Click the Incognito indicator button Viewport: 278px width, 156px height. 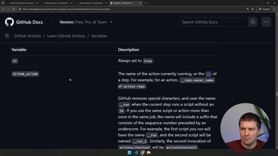point(265,9)
